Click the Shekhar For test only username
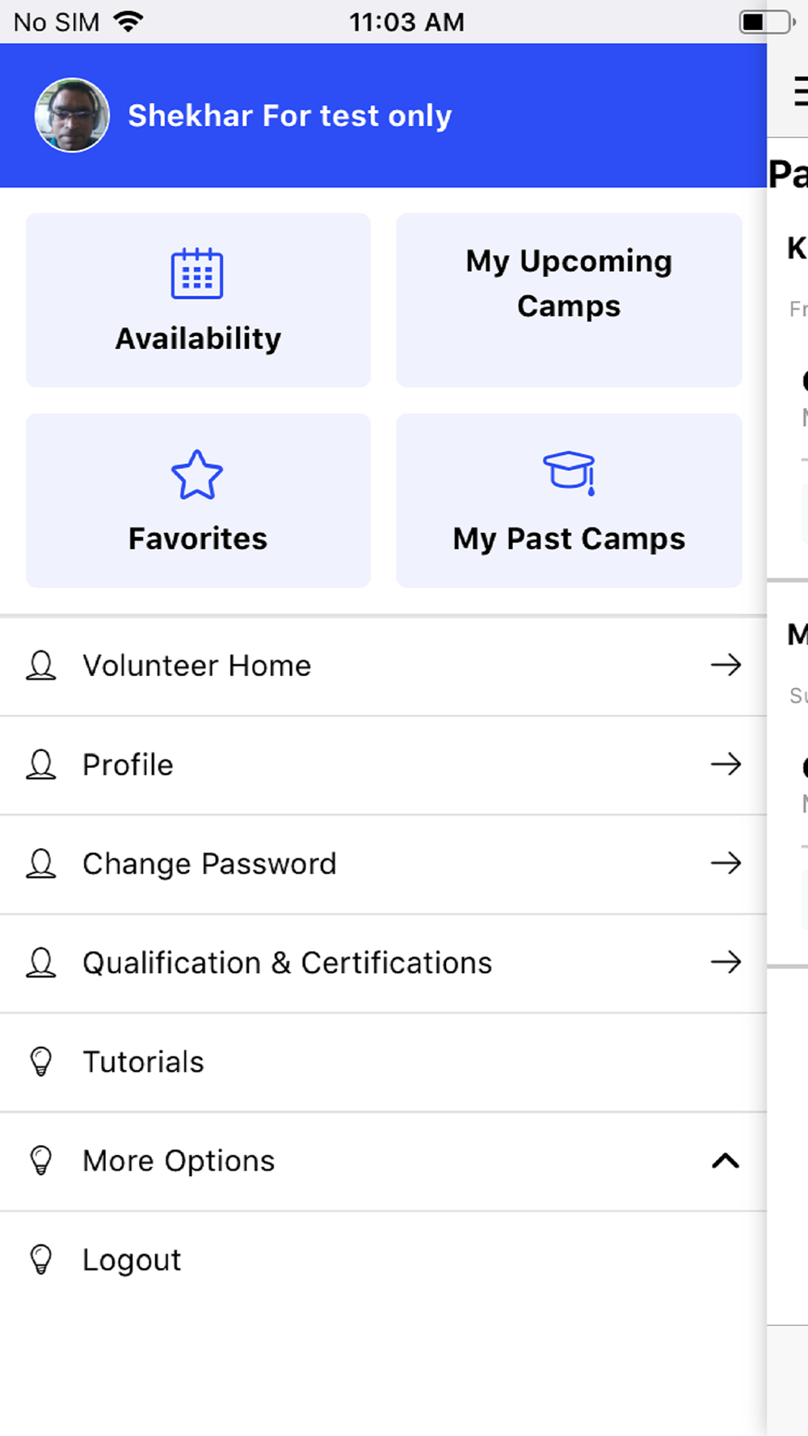 [289, 115]
